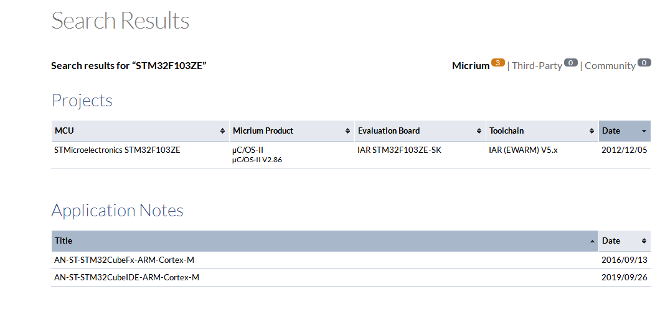Image resolution: width=660 pixels, height=312 pixels.
Task: Sort Projects table by MCU column arrows
Action: click(x=223, y=131)
